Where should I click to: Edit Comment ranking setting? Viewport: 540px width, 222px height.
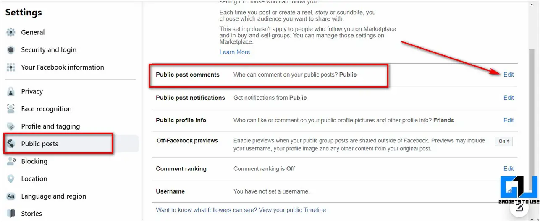click(509, 169)
